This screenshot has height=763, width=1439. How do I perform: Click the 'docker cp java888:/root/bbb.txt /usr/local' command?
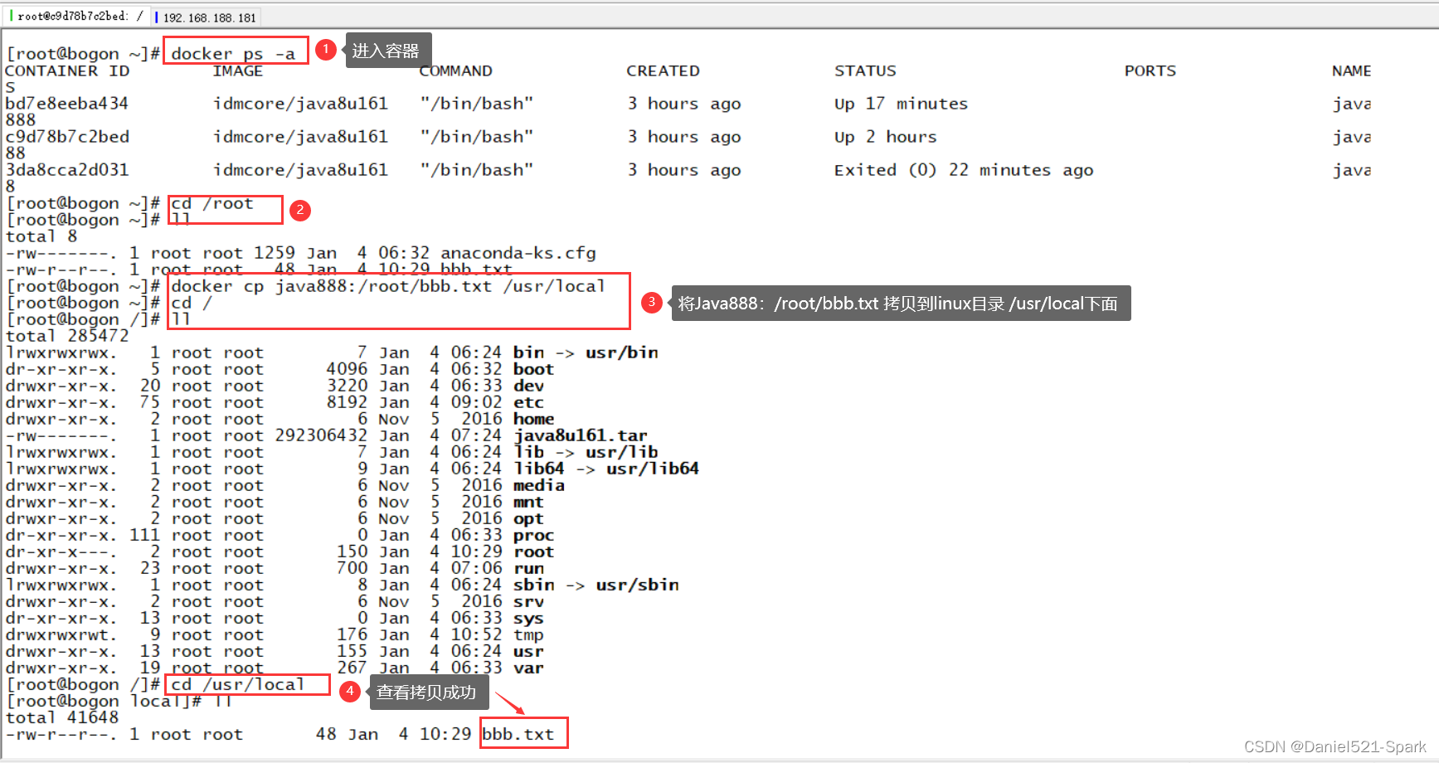[388, 286]
